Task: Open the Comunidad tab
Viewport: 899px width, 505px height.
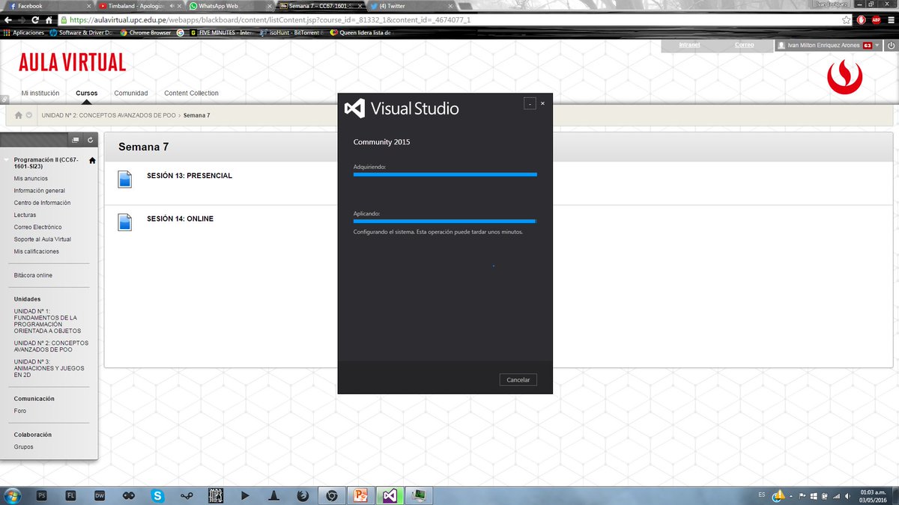Action: tap(131, 94)
